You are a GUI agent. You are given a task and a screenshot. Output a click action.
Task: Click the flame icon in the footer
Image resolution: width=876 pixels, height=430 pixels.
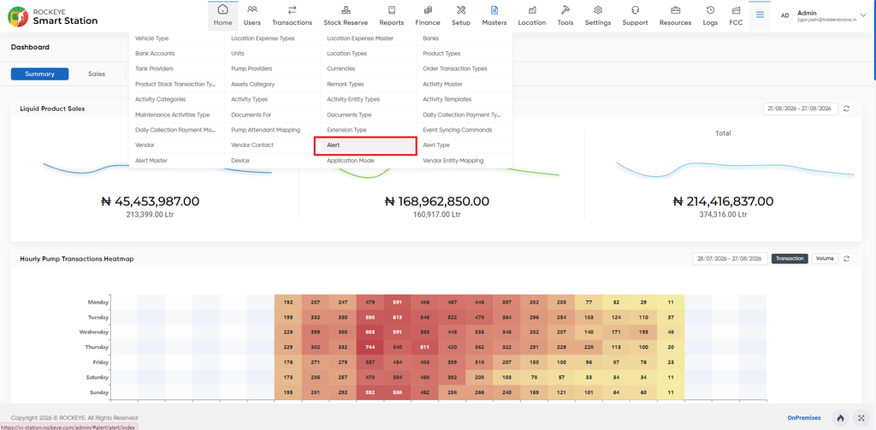pos(840,418)
